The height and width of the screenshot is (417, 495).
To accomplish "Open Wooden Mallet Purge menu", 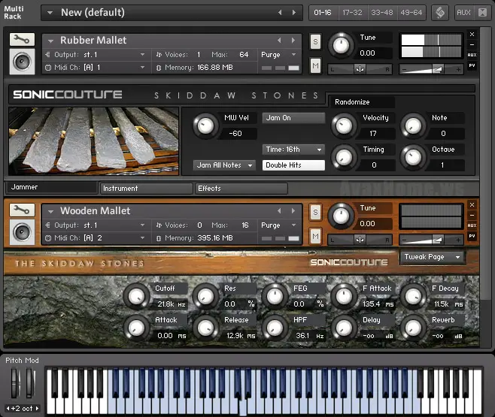I will click(x=279, y=225).
